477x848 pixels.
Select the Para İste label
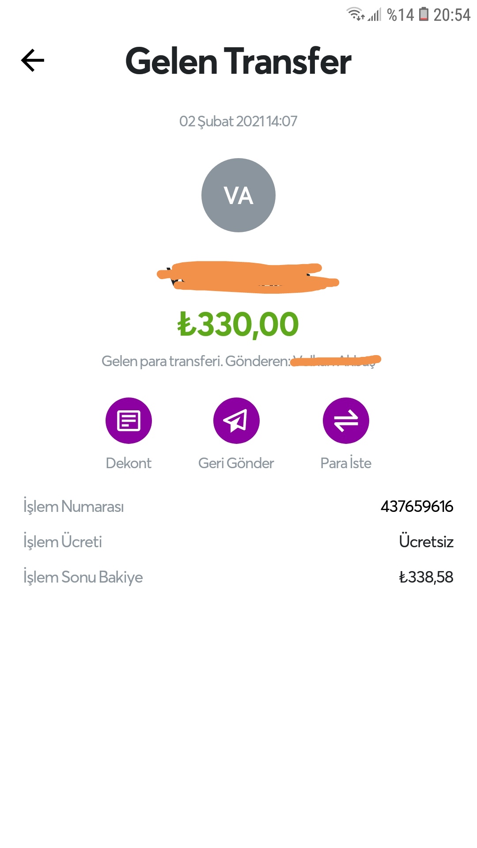pos(346,463)
